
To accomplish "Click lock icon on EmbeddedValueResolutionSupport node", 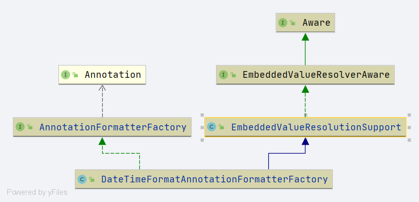I will point(221,127).
